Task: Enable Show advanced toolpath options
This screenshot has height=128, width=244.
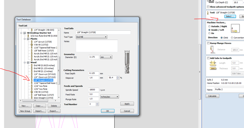Action: (208, 7)
